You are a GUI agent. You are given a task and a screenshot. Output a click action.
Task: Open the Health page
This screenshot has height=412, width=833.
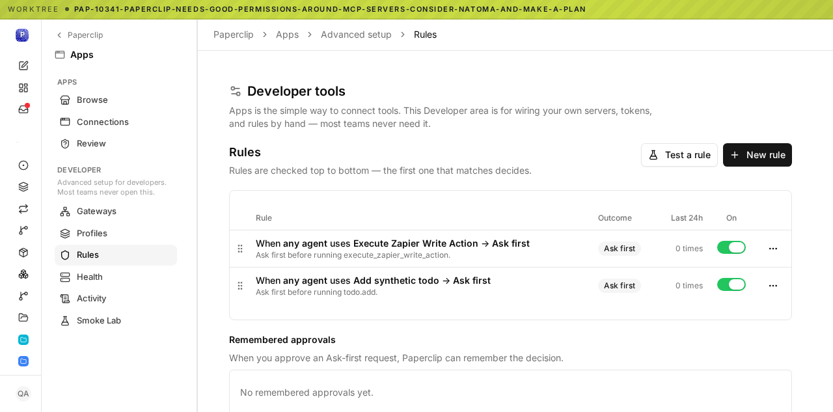click(116, 277)
